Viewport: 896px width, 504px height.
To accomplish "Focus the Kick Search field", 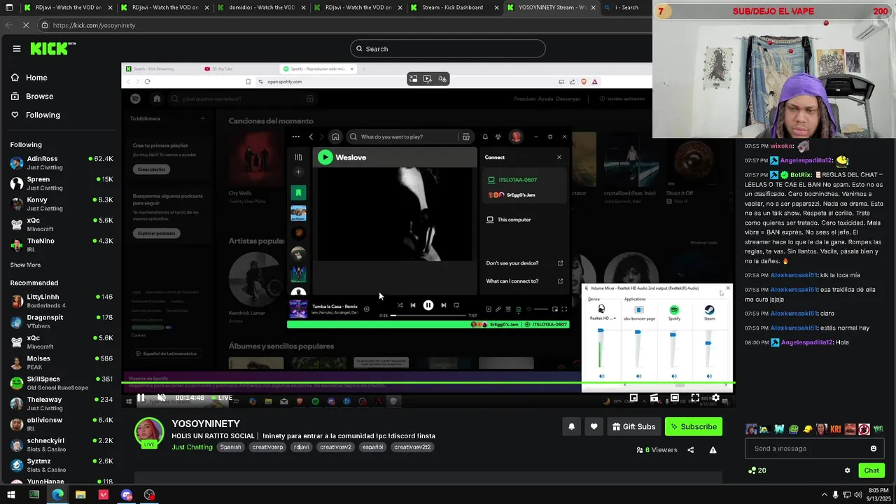I will point(448,49).
